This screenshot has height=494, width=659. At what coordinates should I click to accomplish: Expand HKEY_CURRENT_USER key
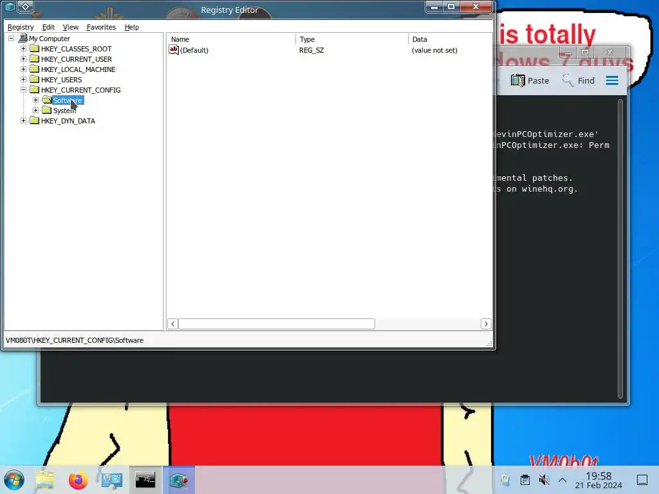24,59
